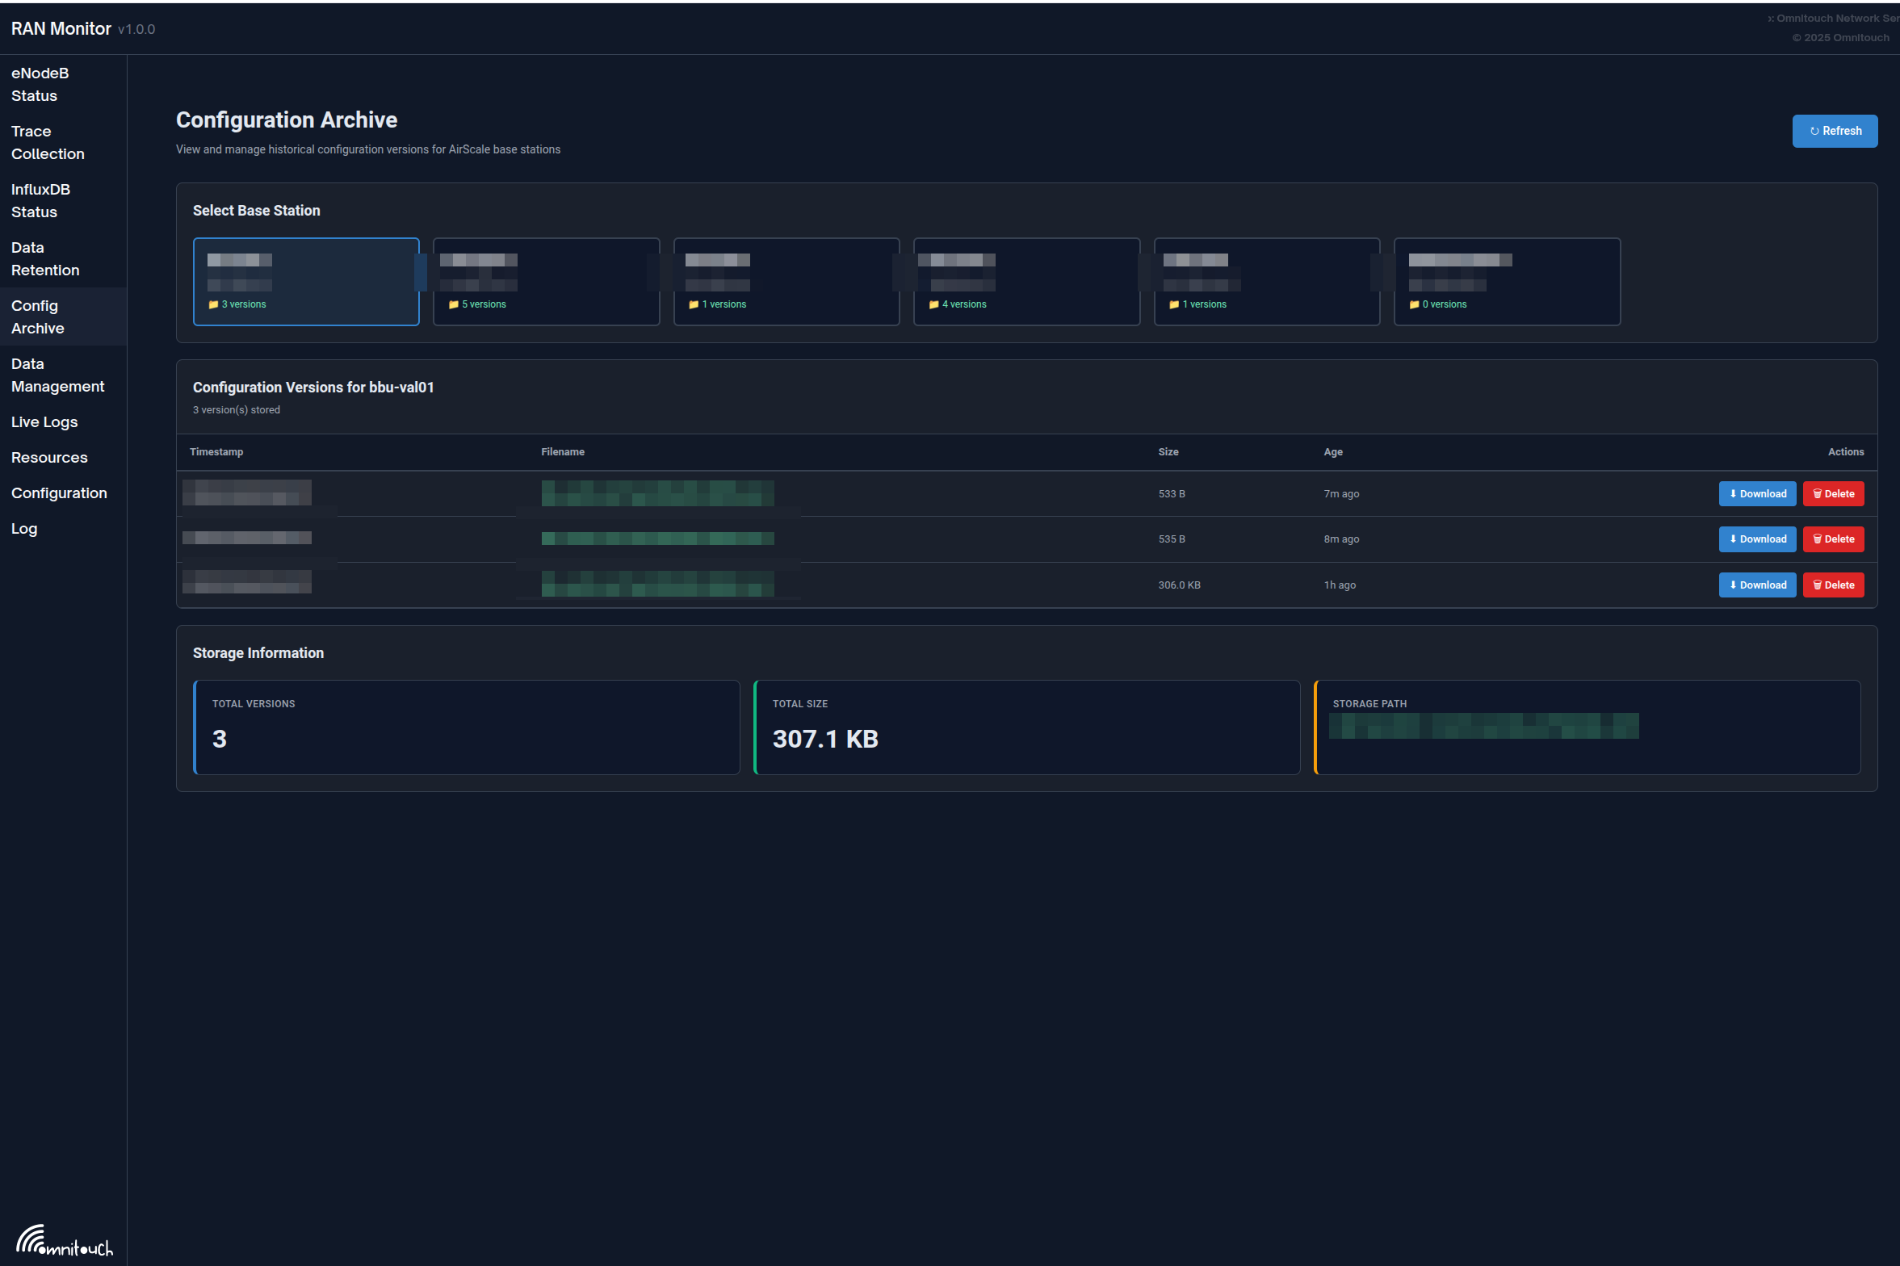
Task: Click the folder icon showing 0 versions
Action: coord(1415,304)
